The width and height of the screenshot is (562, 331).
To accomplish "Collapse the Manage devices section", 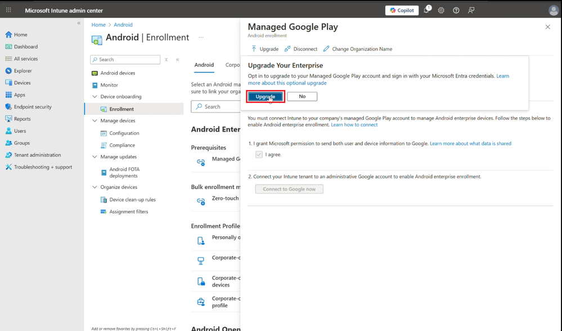I will [95, 121].
